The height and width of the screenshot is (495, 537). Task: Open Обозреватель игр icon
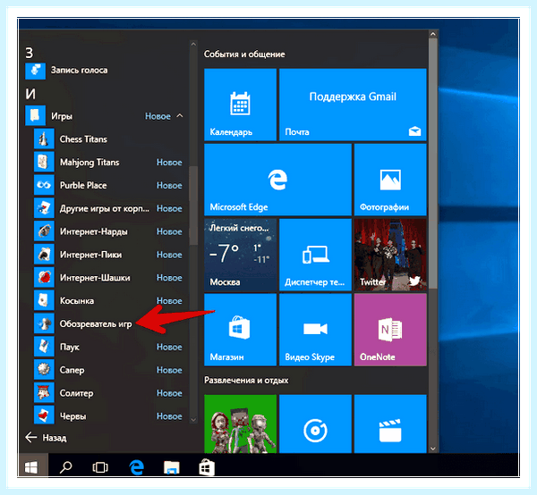[x=44, y=323]
